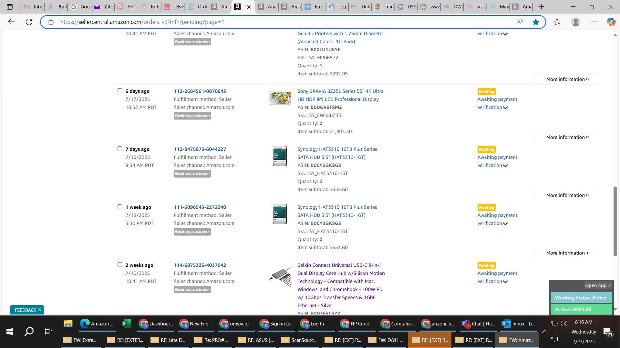Show hidden system tray icons
The height and width of the screenshot is (348, 620).
(544, 331)
